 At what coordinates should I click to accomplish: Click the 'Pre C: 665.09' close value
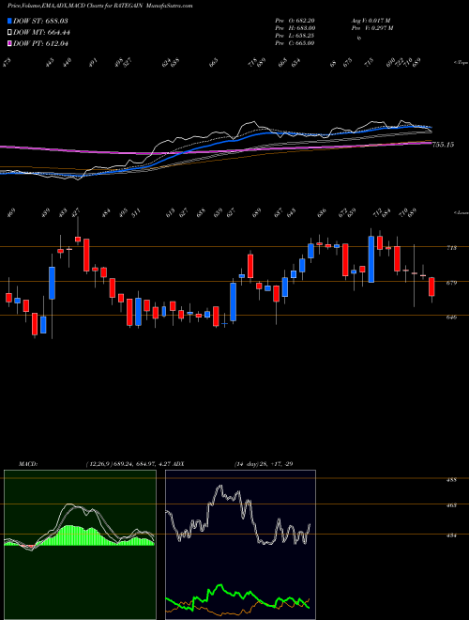295,43
